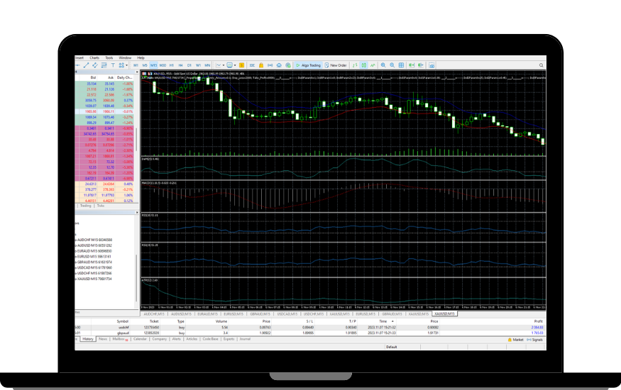Open the Tools menu
621x390 pixels.
[x=109, y=57]
